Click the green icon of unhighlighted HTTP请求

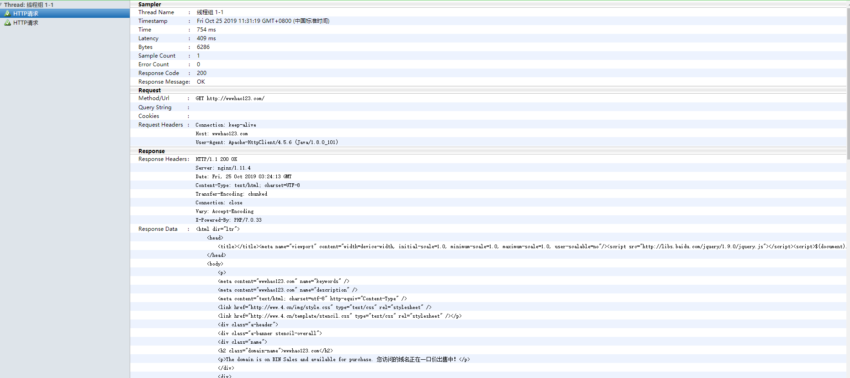pyautogui.click(x=7, y=22)
